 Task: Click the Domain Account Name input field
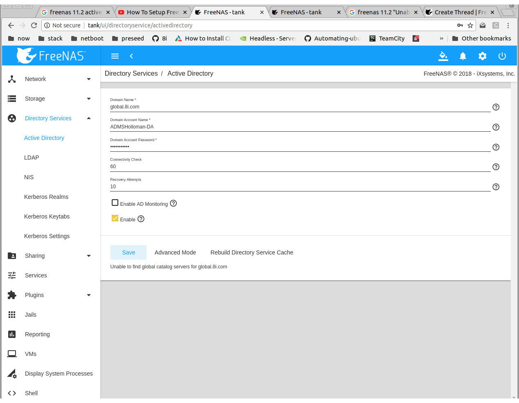click(300, 127)
